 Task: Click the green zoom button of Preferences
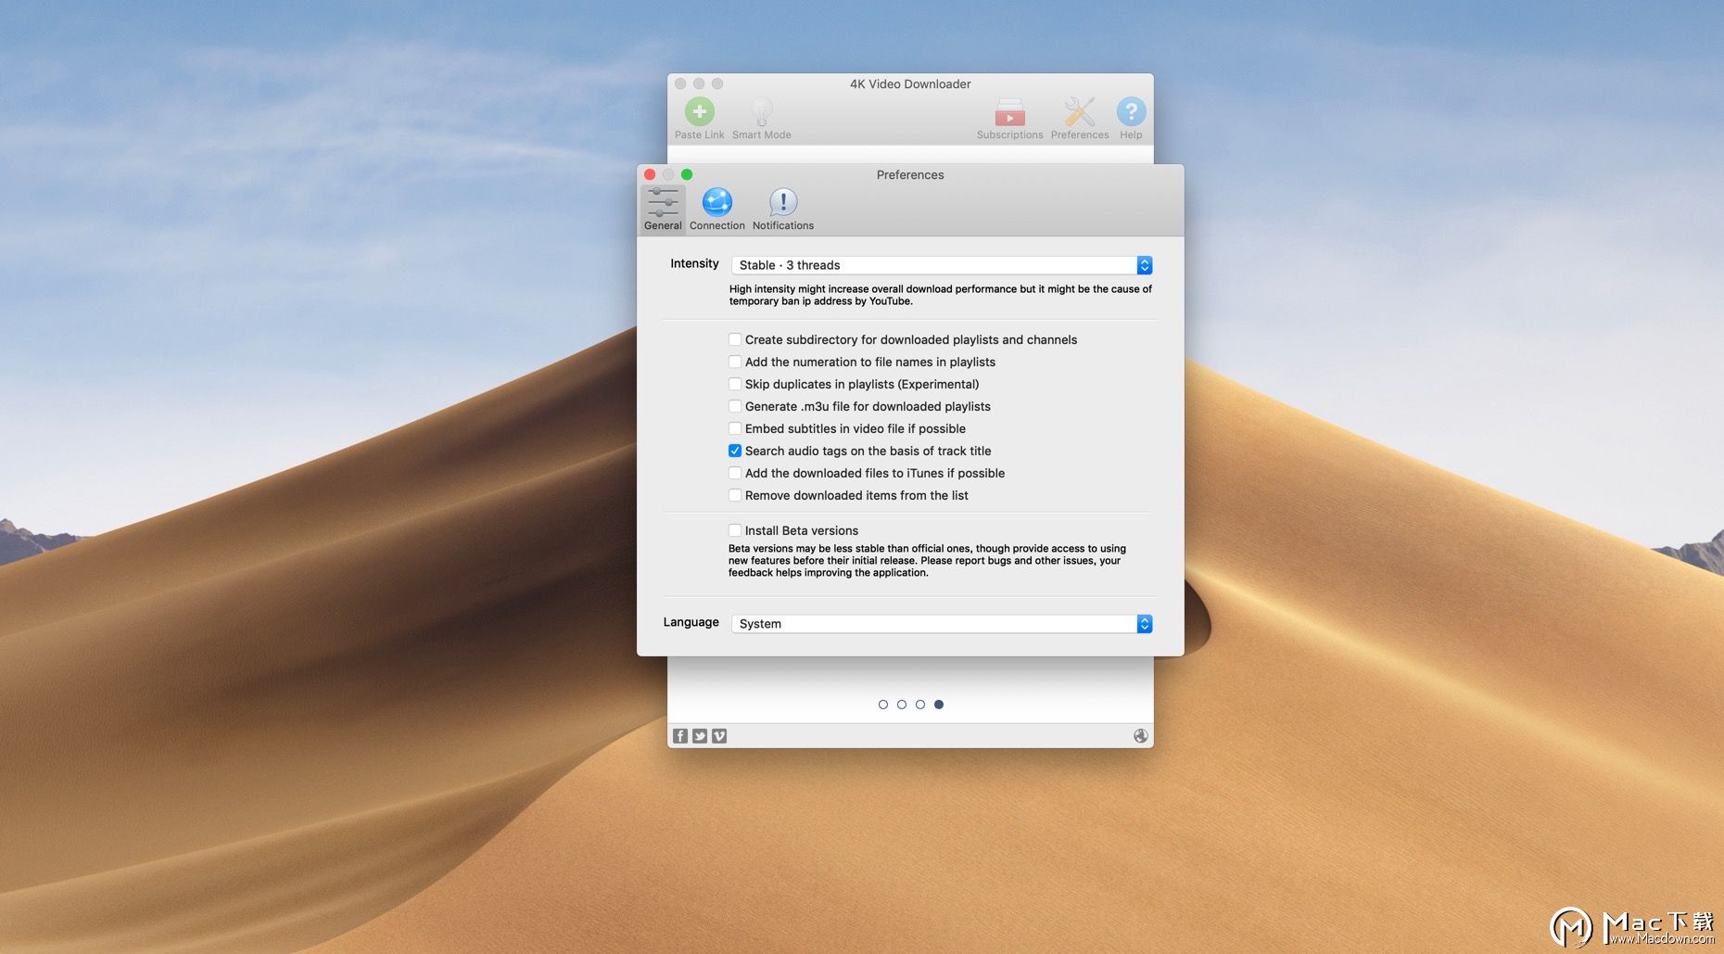(x=687, y=174)
